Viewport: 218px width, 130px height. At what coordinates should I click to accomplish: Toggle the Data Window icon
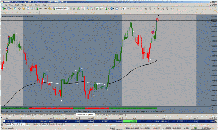19,9
